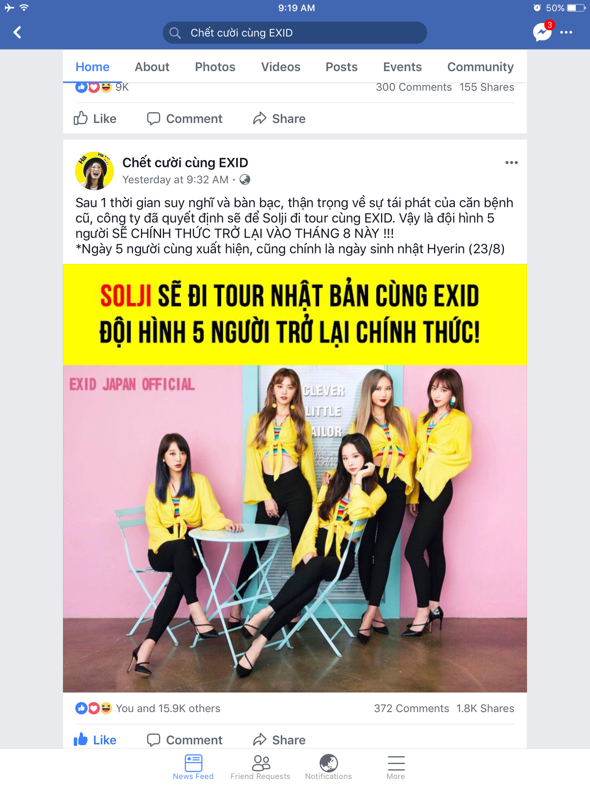
Task: Switch to the Photos tab
Action: (x=215, y=67)
